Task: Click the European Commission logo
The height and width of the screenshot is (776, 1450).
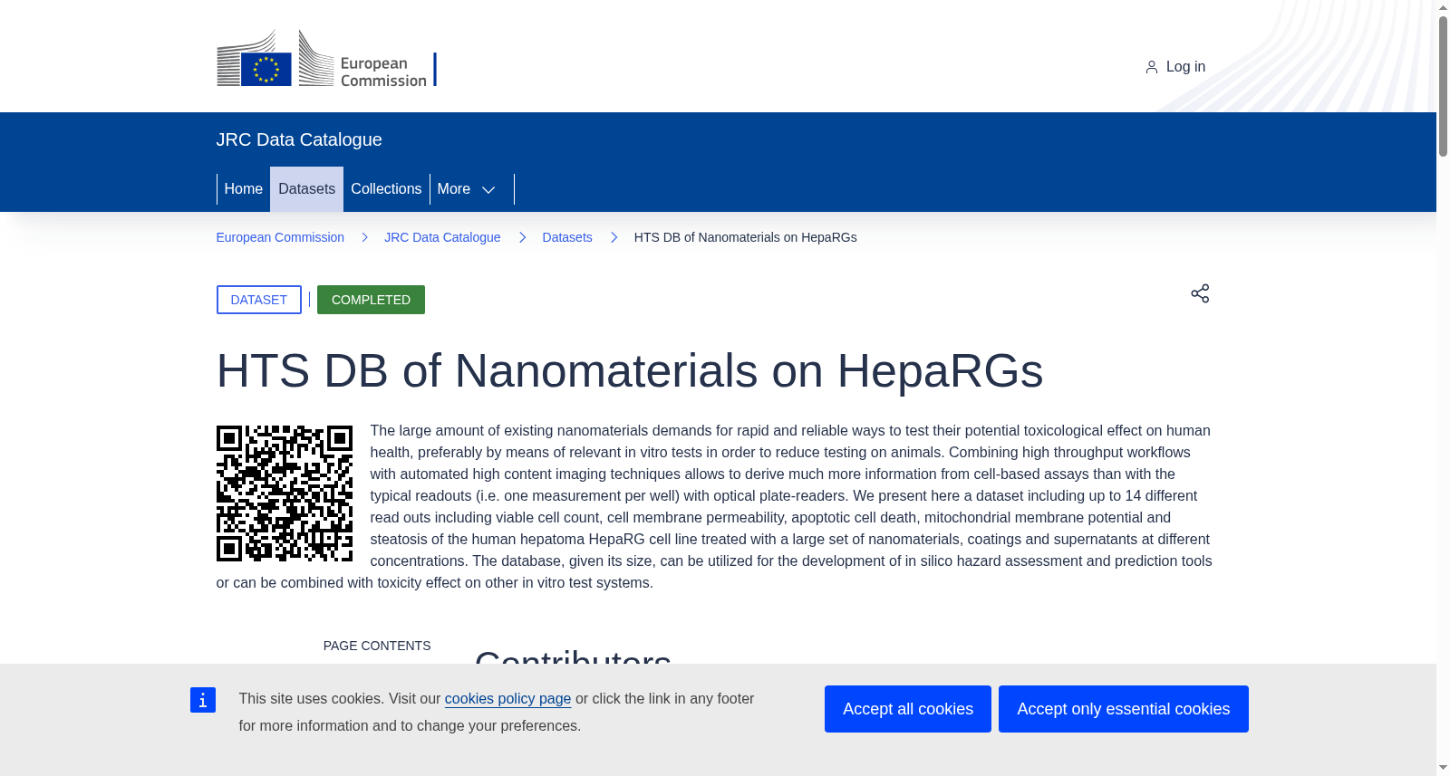Action: tap(326, 58)
